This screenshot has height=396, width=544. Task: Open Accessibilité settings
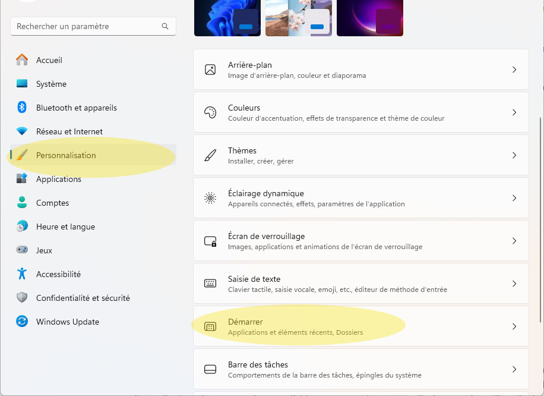[59, 274]
